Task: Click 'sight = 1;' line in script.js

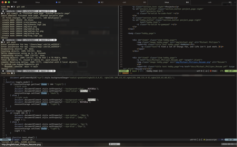Action: 20,120
